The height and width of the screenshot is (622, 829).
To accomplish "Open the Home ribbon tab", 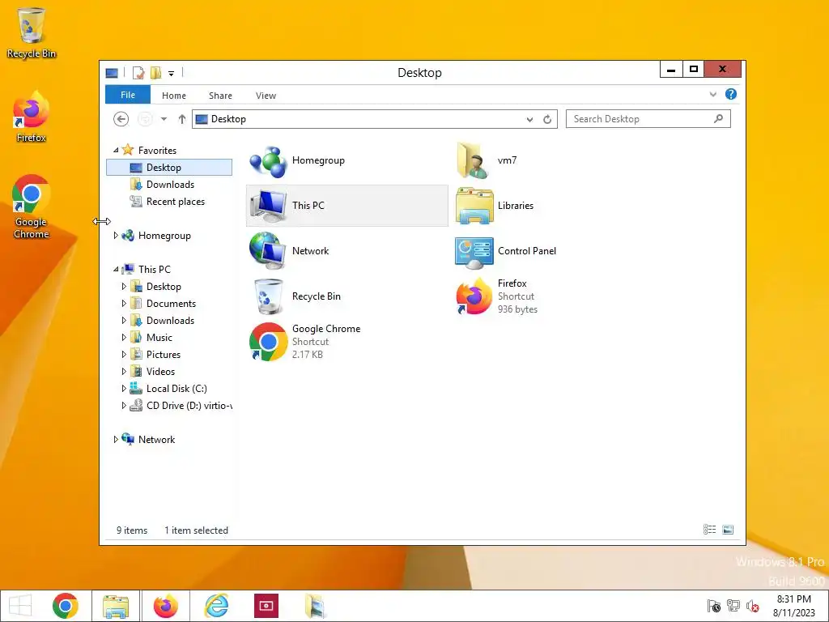I will 174,96.
